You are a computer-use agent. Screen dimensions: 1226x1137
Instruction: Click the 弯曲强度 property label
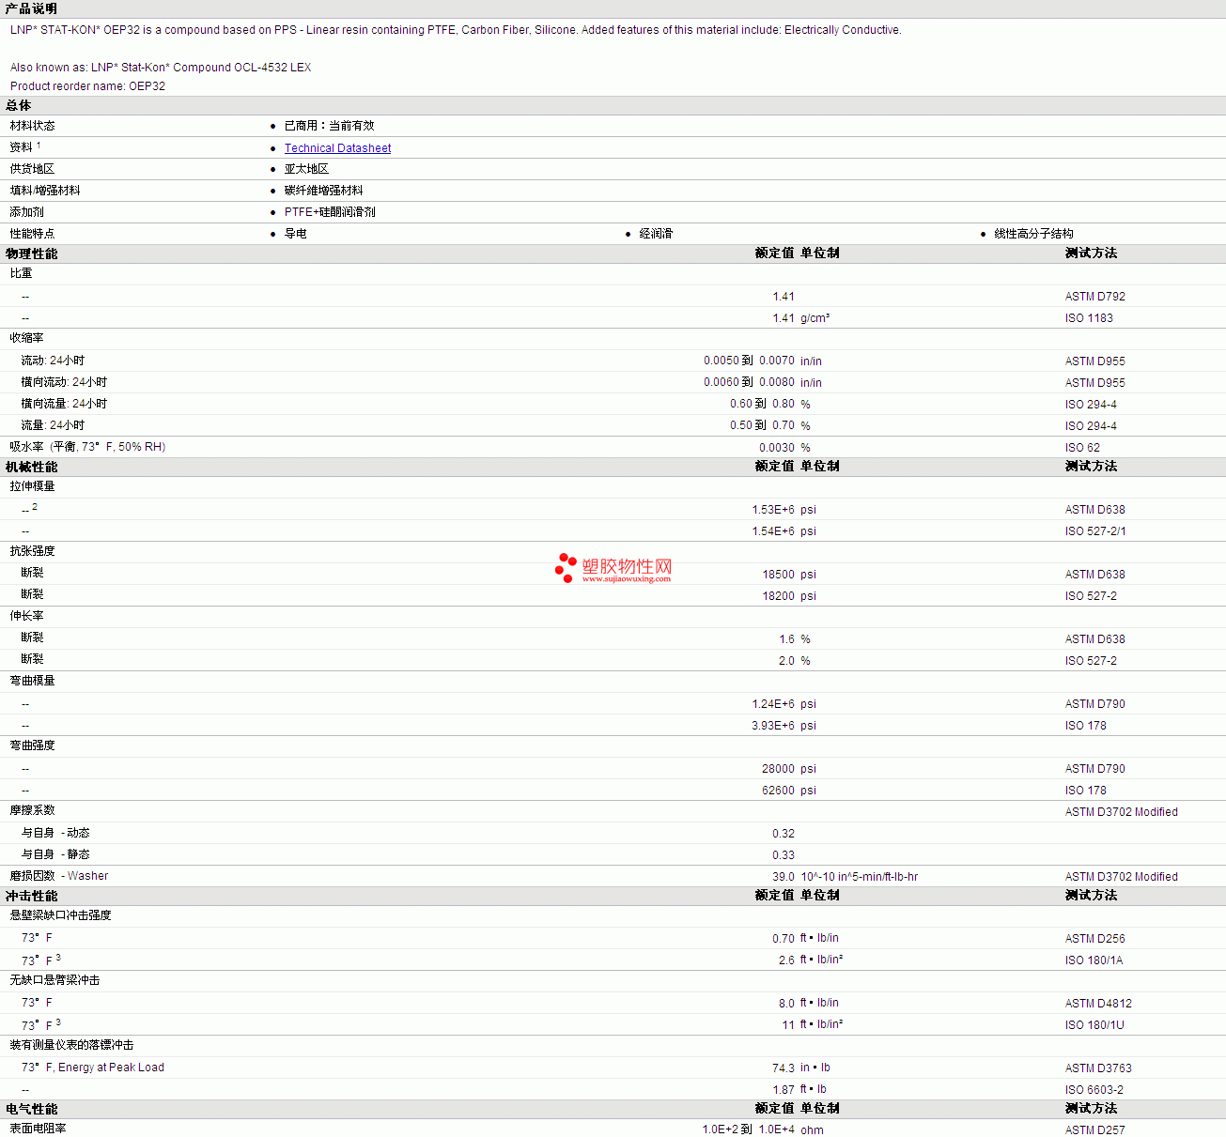click(32, 745)
